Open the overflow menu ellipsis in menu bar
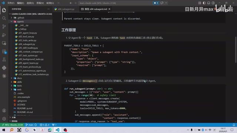This screenshot has width=237, height=133. coord(59,3)
